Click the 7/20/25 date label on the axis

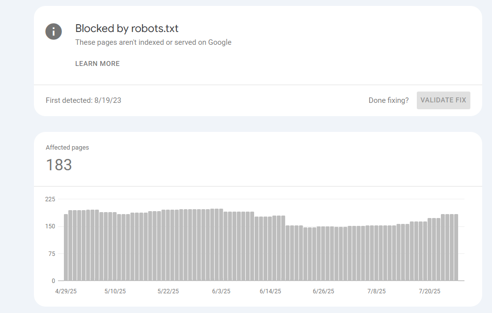click(x=430, y=291)
